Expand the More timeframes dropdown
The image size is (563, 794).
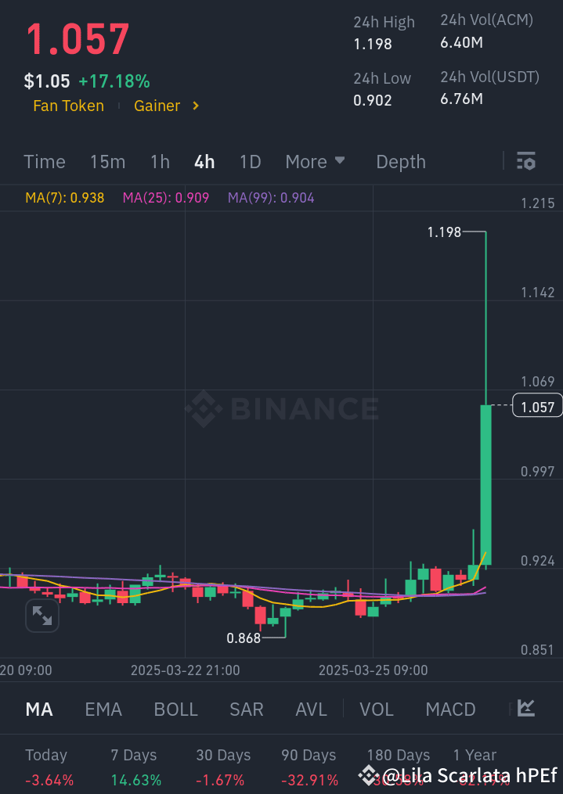coord(315,162)
